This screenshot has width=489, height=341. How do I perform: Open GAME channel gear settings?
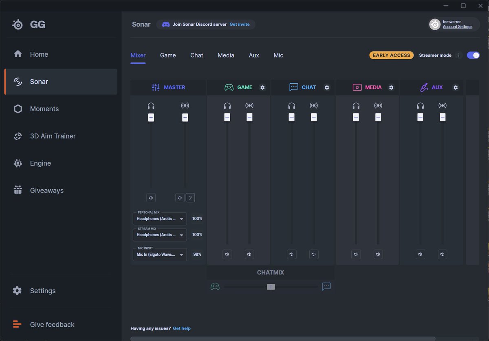pos(262,87)
